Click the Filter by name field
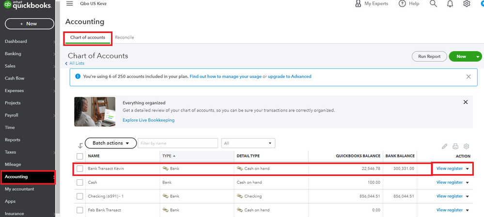 178,143
